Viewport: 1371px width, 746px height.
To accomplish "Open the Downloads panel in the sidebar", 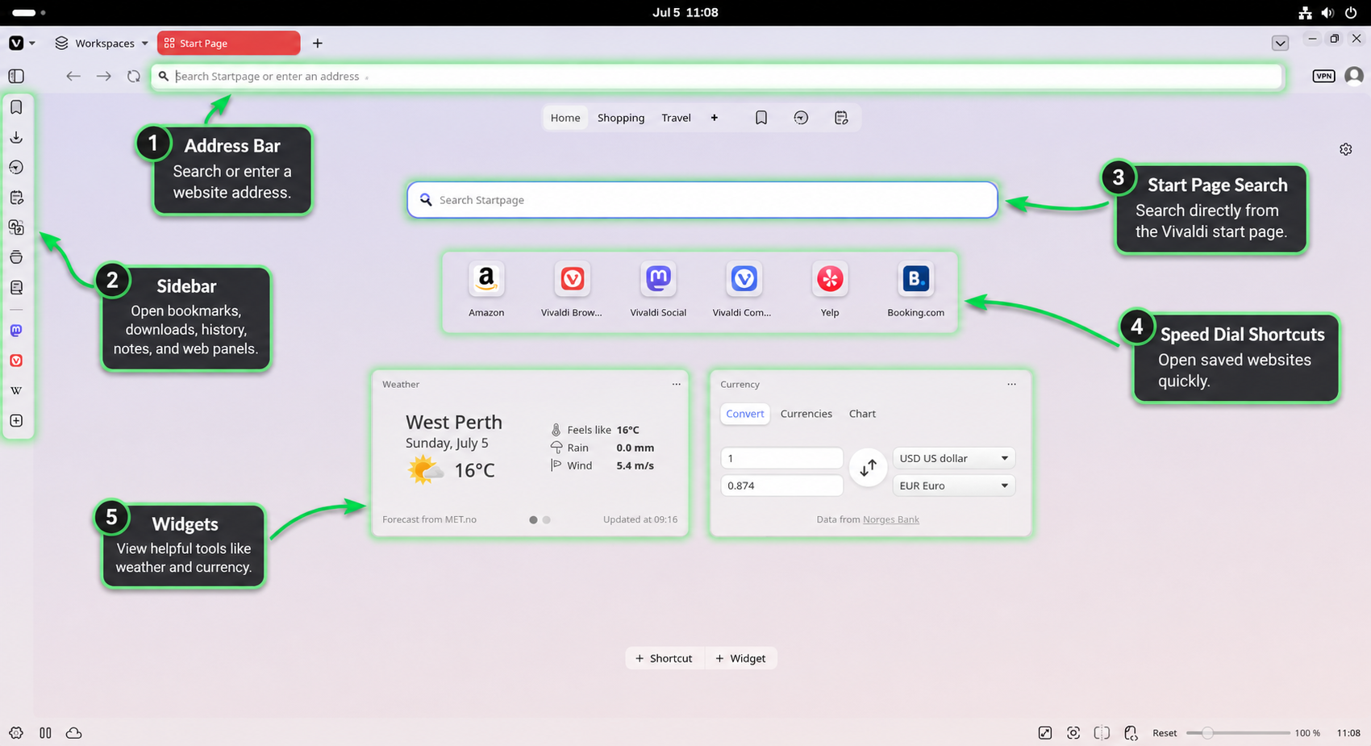I will [16, 137].
